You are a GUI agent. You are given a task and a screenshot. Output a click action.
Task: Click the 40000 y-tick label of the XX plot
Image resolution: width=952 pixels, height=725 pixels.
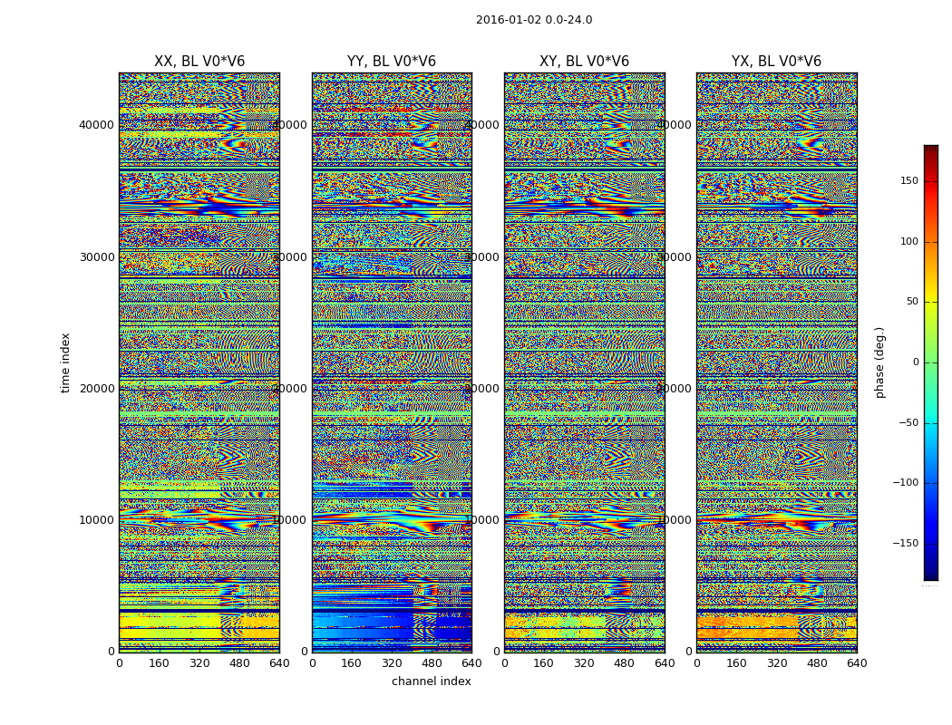[97, 125]
